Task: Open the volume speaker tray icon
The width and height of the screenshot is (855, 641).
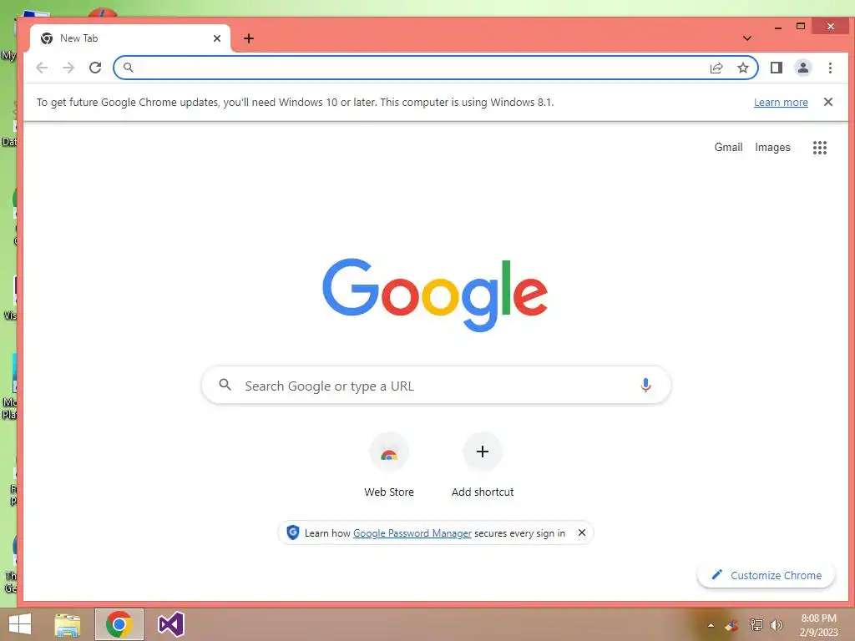Action: pos(776,625)
